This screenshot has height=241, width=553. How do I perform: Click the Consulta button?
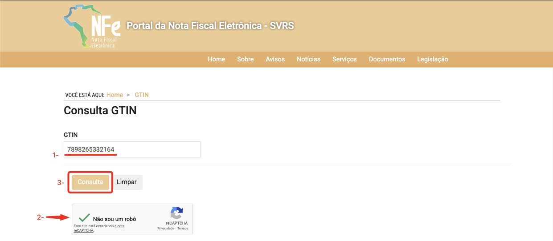coord(90,182)
